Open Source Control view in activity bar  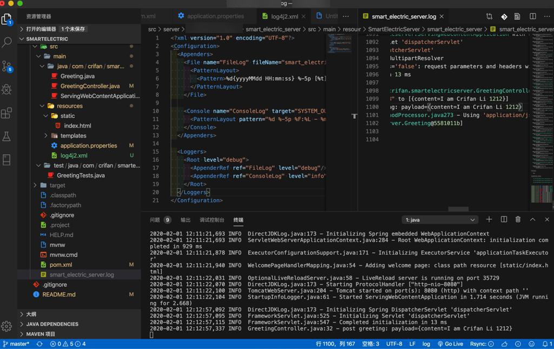6,66
